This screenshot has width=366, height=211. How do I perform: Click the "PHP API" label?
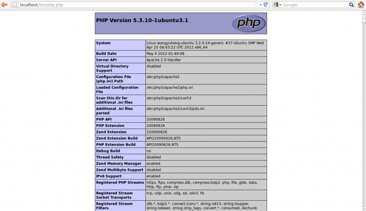[104, 119]
